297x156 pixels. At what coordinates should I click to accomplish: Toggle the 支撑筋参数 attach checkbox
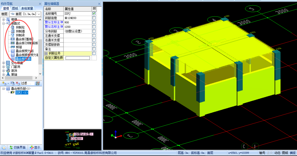[94, 44]
